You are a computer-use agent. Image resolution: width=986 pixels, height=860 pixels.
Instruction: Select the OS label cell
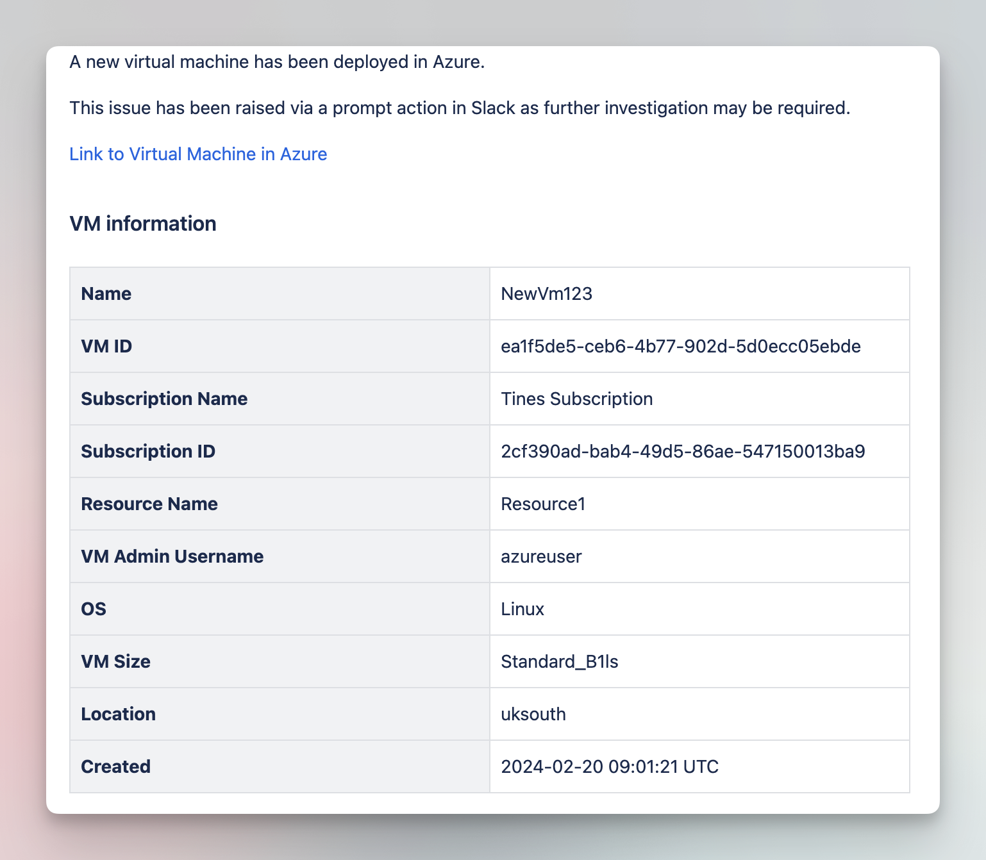pos(280,609)
